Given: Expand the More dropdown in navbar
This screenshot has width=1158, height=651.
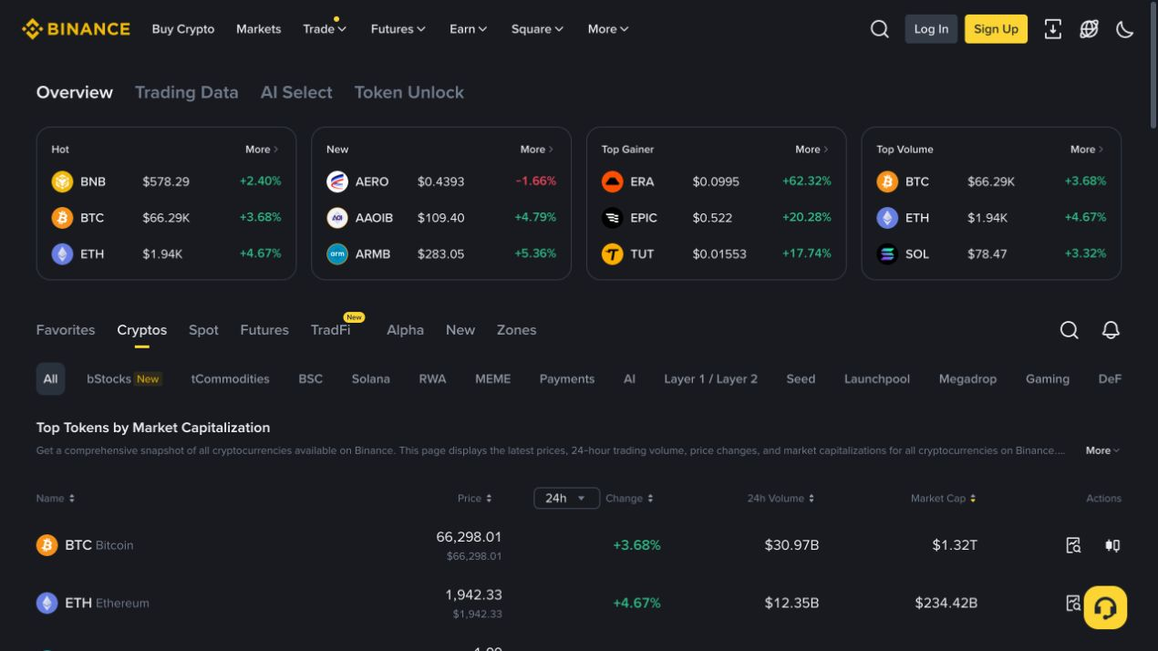Looking at the screenshot, I should point(608,29).
